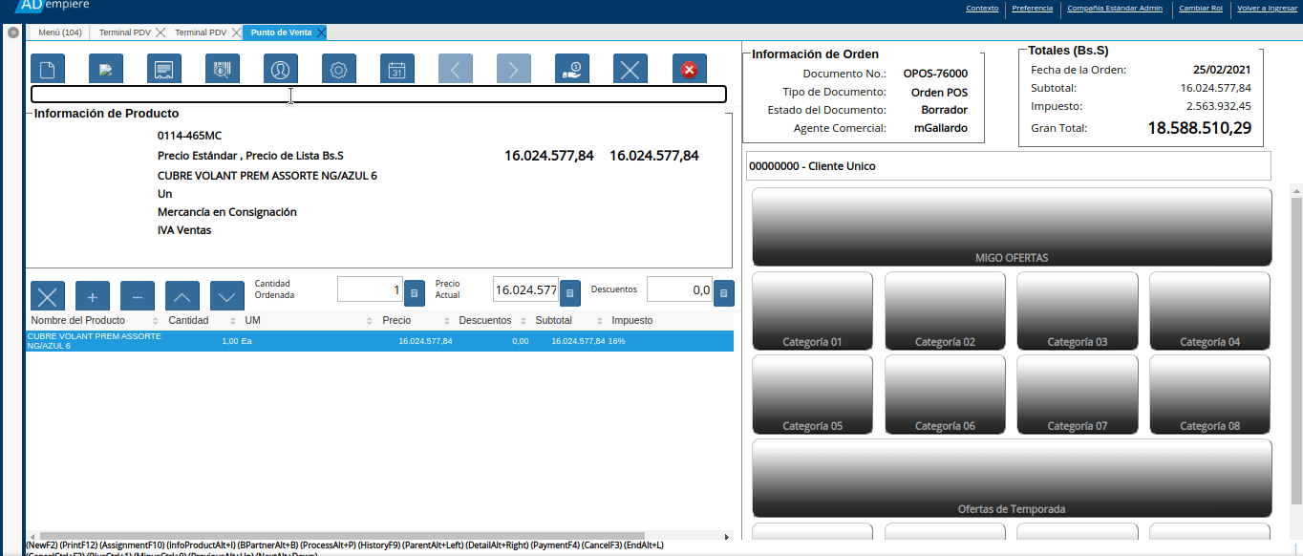
Task: Click Descuentos value field
Action: [x=679, y=290]
